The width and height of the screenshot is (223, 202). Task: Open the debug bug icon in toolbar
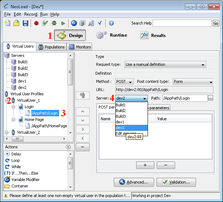[54, 23]
